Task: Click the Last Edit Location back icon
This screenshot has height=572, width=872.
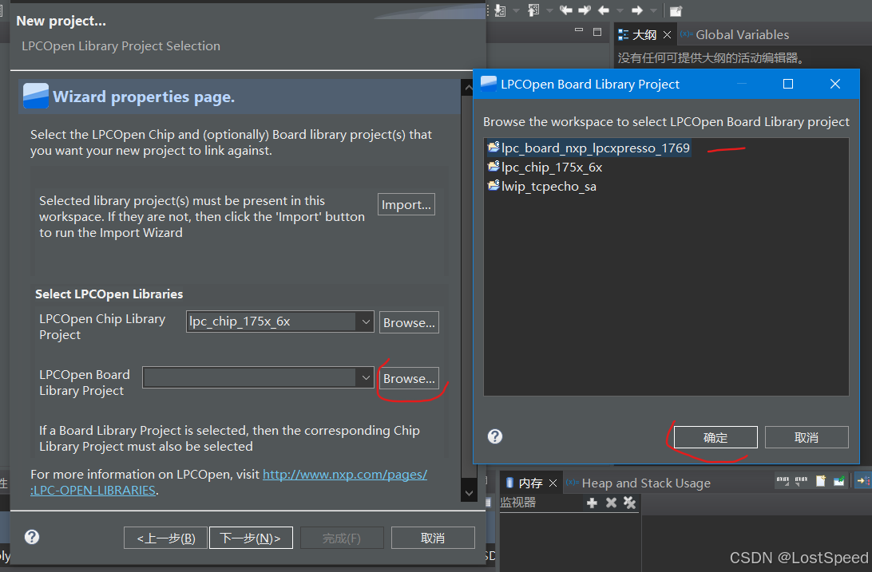Action: (566, 10)
